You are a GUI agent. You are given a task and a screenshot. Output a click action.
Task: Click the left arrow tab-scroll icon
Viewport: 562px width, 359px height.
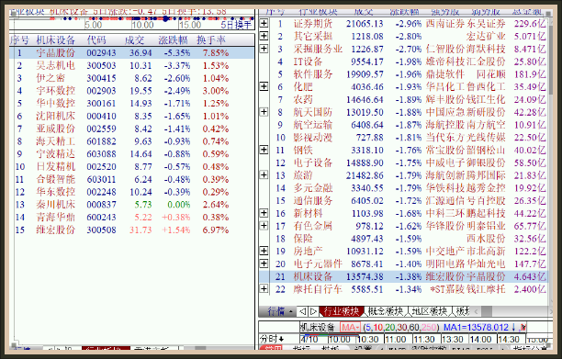tap(302, 311)
